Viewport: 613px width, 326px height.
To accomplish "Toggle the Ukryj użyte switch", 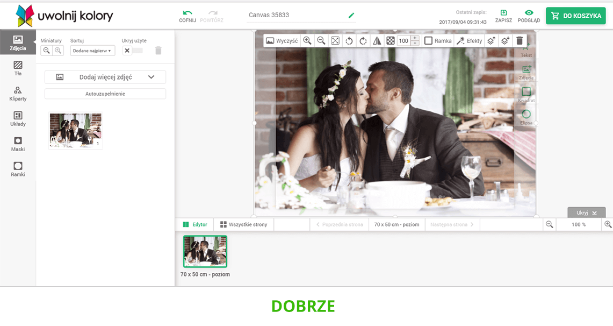I will coord(132,51).
